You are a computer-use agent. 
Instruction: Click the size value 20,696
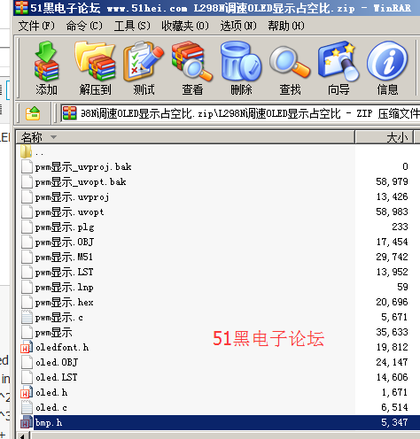(392, 302)
